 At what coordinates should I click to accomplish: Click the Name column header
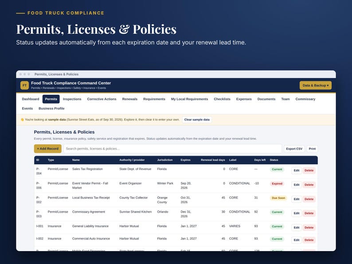76,160
